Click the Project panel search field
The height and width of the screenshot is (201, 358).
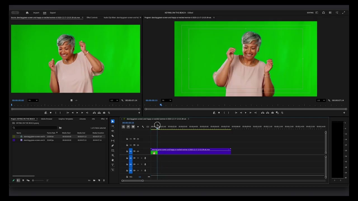34,128
